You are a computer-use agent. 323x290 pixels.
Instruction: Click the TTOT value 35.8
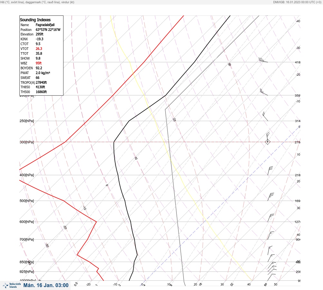coord(39,53)
